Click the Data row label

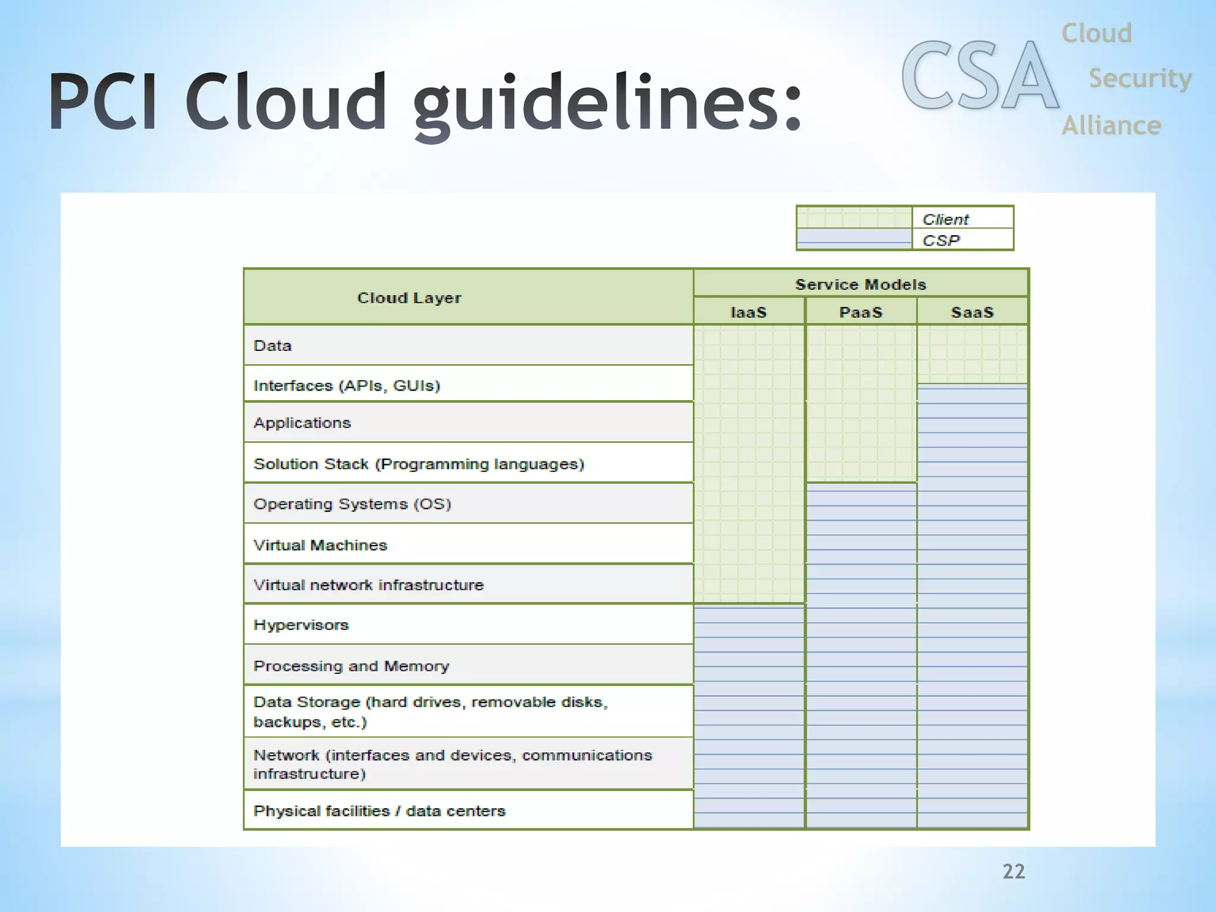tap(273, 346)
